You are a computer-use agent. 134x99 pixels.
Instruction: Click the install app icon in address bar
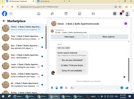pyautogui.click(x=116, y=7)
